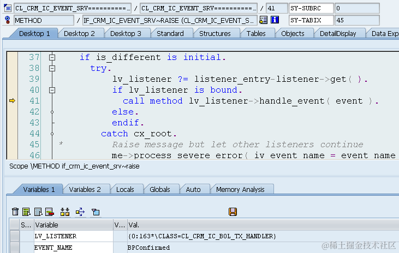
Task: Click the Val. column header
Action: (263, 225)
